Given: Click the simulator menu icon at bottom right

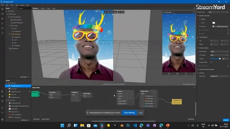Looking at the screenshot, I should (x=194, y=74).
